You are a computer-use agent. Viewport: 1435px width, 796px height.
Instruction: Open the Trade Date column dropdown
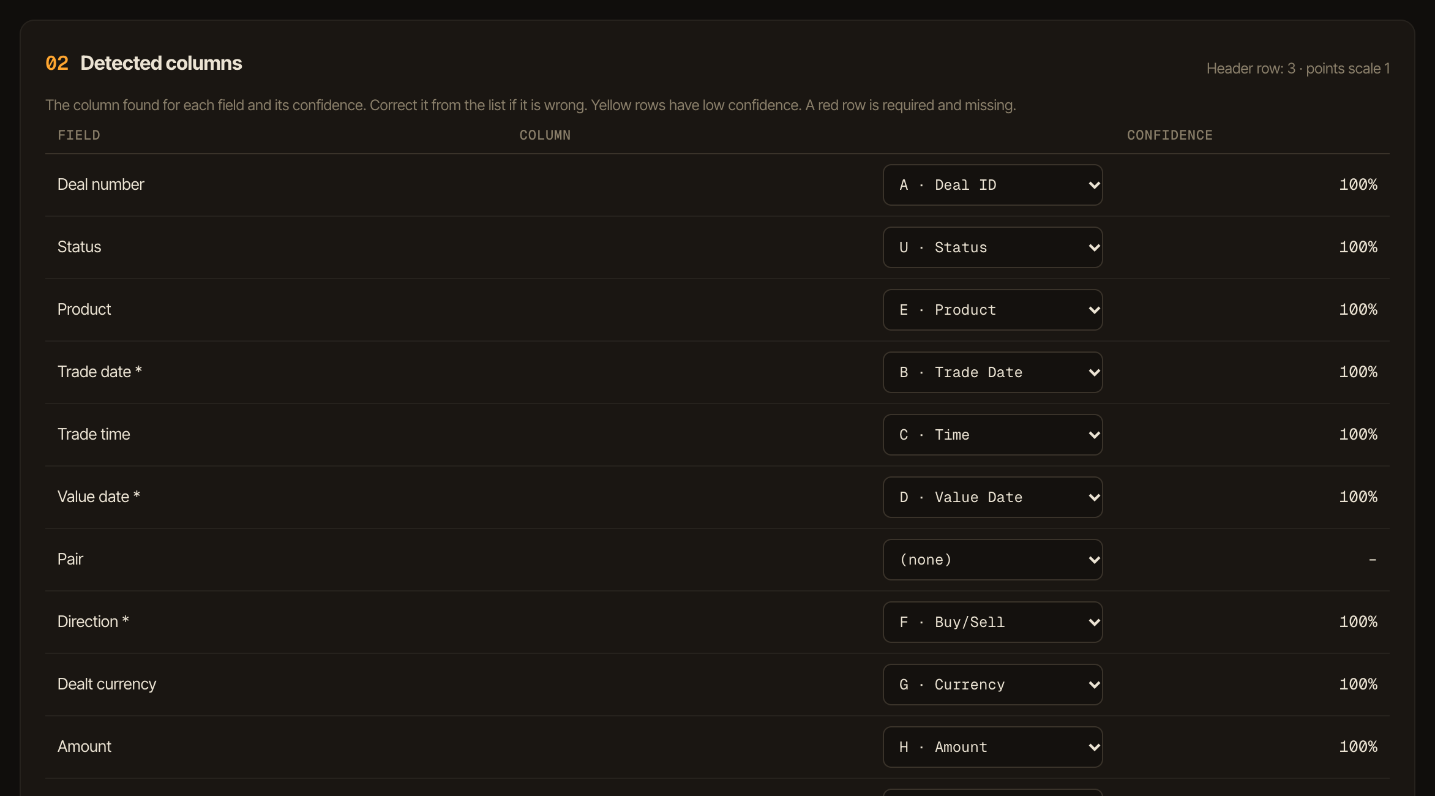[x=992, y=372]
